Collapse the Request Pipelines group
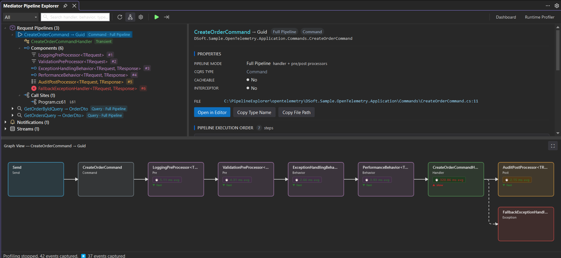 coord(5,28)
